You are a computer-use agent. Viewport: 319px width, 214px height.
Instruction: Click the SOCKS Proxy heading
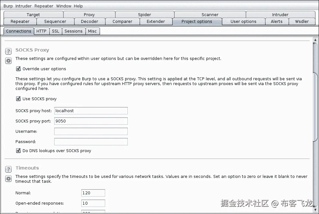[32, 50]
